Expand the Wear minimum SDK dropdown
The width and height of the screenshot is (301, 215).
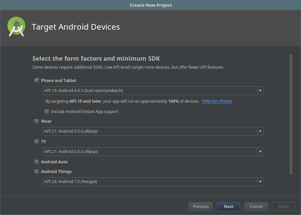point(150,131)
